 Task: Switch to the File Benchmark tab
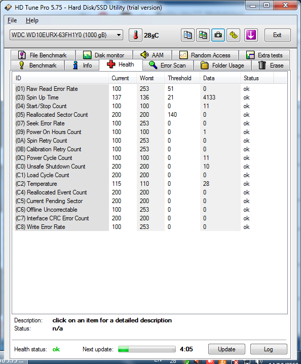pos(43,55)
